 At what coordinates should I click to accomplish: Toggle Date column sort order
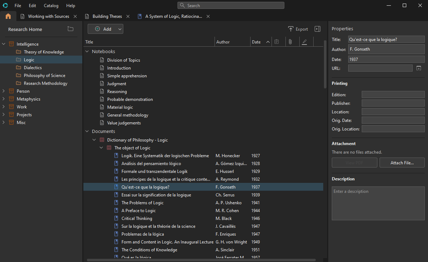[268, 42]
